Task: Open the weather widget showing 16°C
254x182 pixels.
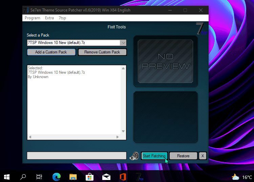Action: coord(242,177)
